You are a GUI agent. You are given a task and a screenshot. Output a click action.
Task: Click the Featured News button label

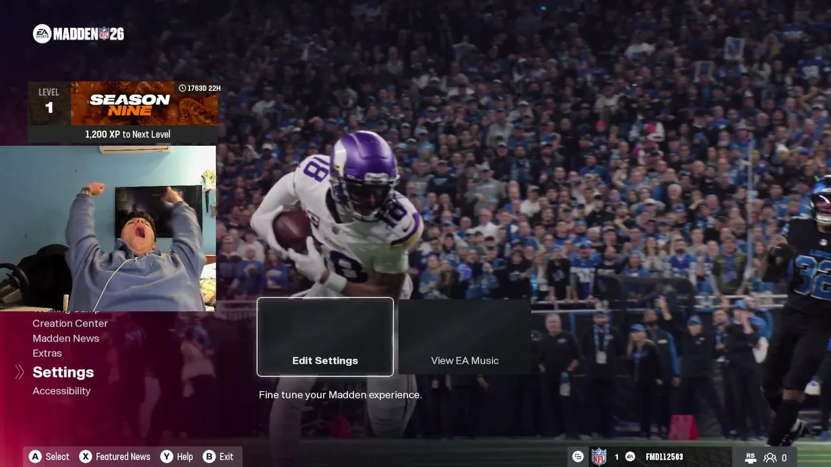tap(123, 457)
